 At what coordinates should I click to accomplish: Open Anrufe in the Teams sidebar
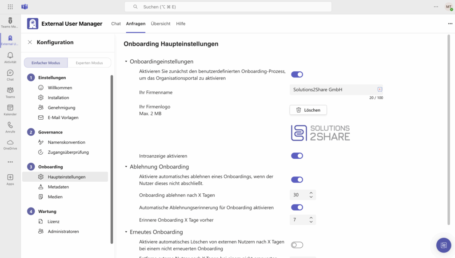[x=10, y=127]
